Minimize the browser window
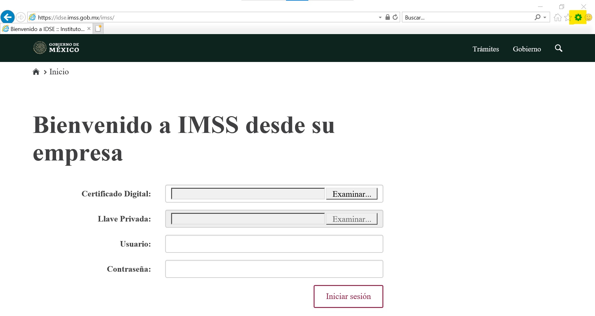595x316 pixels. click(540, 7)
